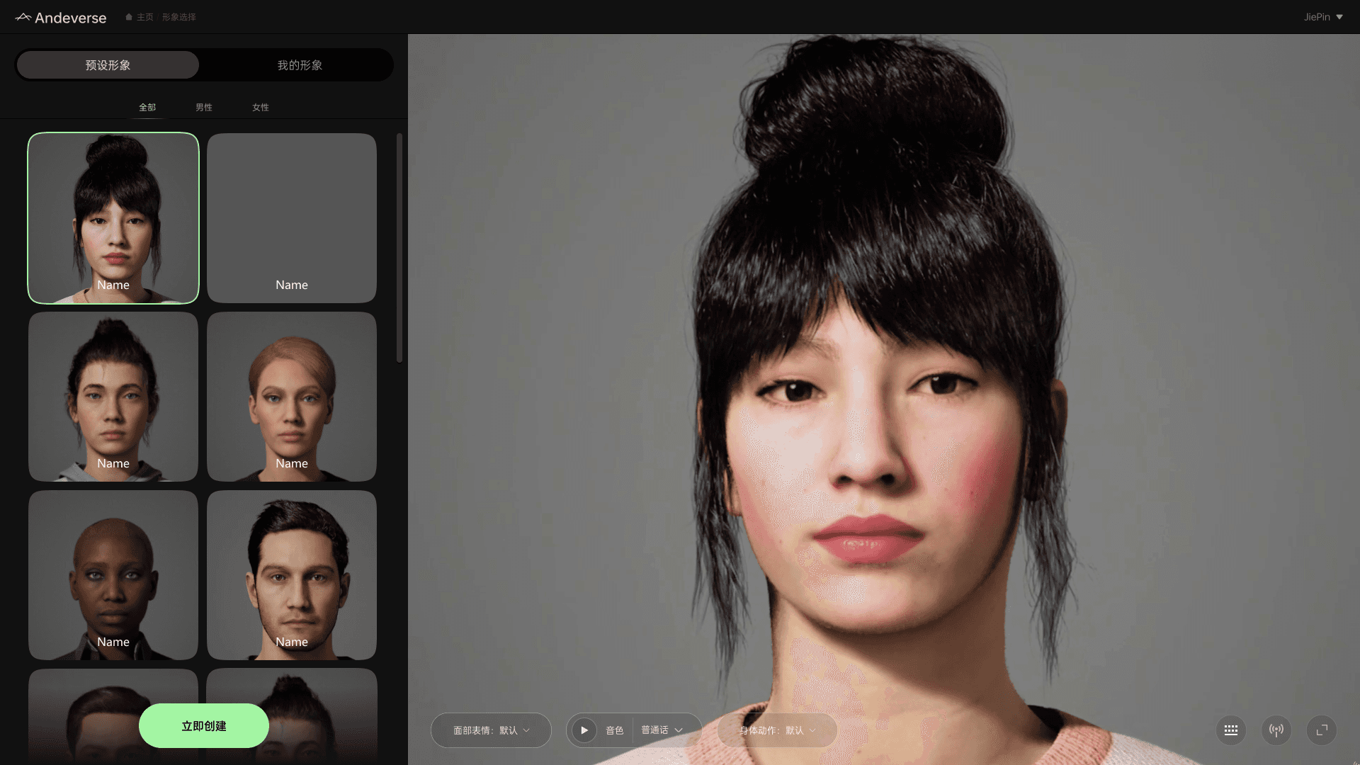Select the blue-eyed woman with bun avatar

(x=113, y=397)
